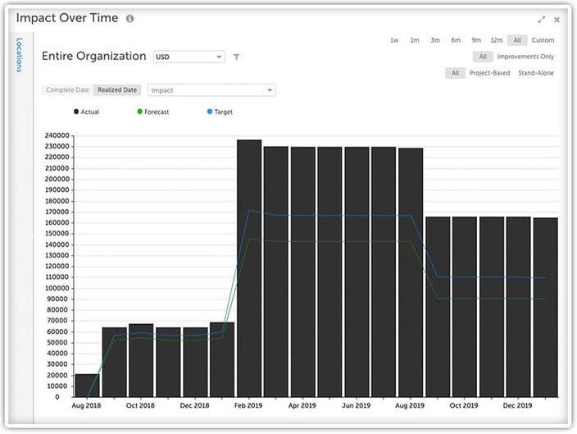Filter by Stand-Alone

pos(536,73)
